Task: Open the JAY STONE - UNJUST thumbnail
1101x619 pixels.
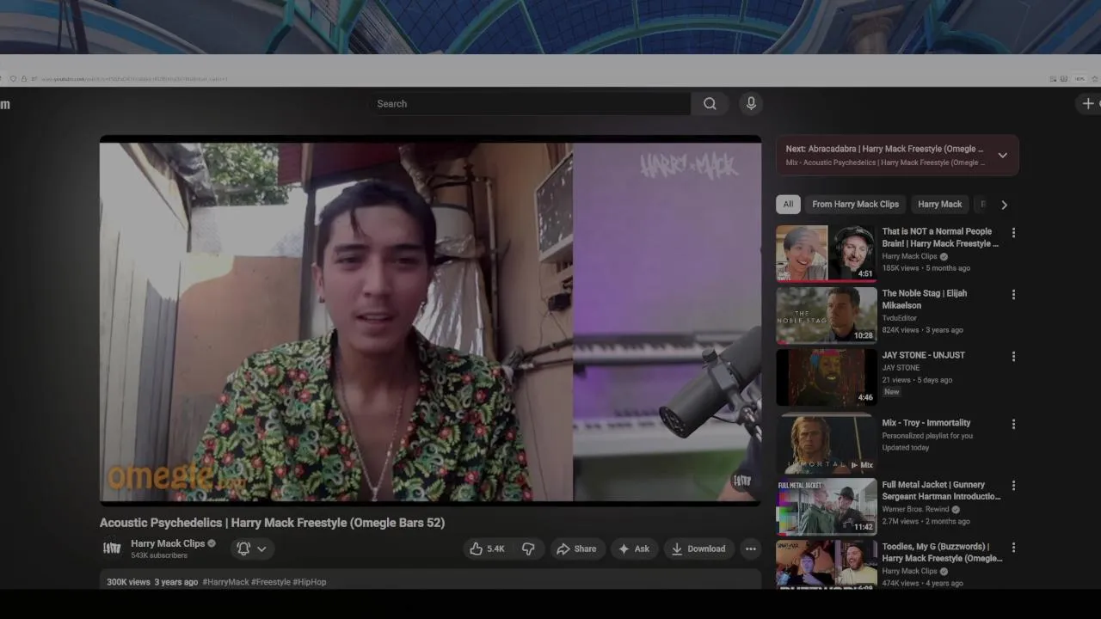Action: tap(827, 377)
